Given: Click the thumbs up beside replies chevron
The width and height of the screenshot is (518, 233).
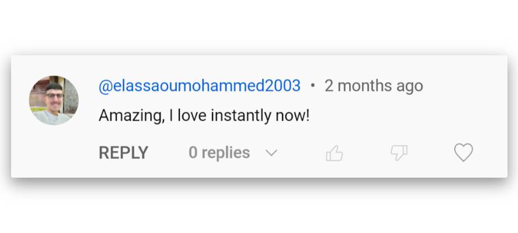Looking at the screenshot, I should tap(334, 153).
